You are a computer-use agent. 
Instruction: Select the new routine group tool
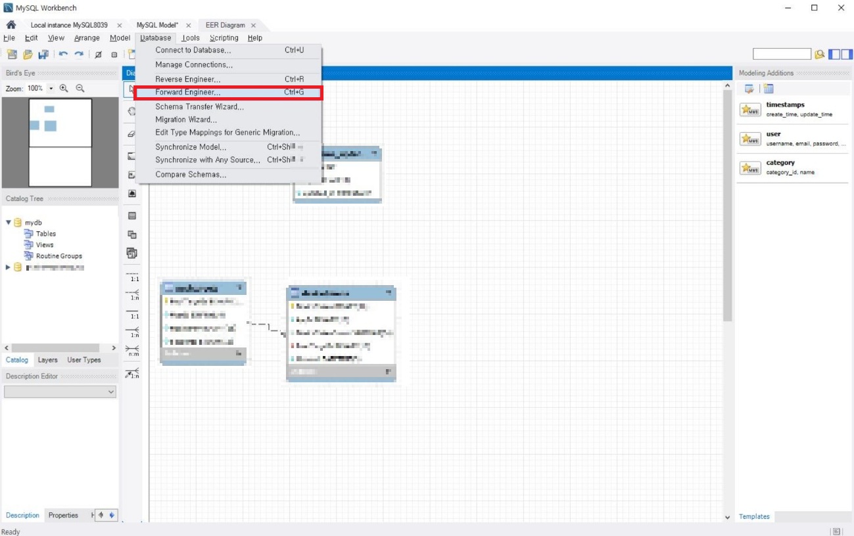131,253
